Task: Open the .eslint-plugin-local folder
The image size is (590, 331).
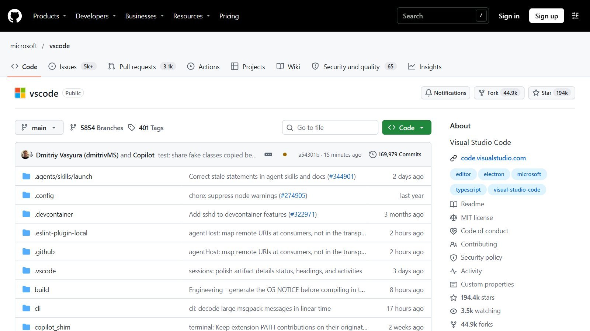Action: click(x=61, y=233)
